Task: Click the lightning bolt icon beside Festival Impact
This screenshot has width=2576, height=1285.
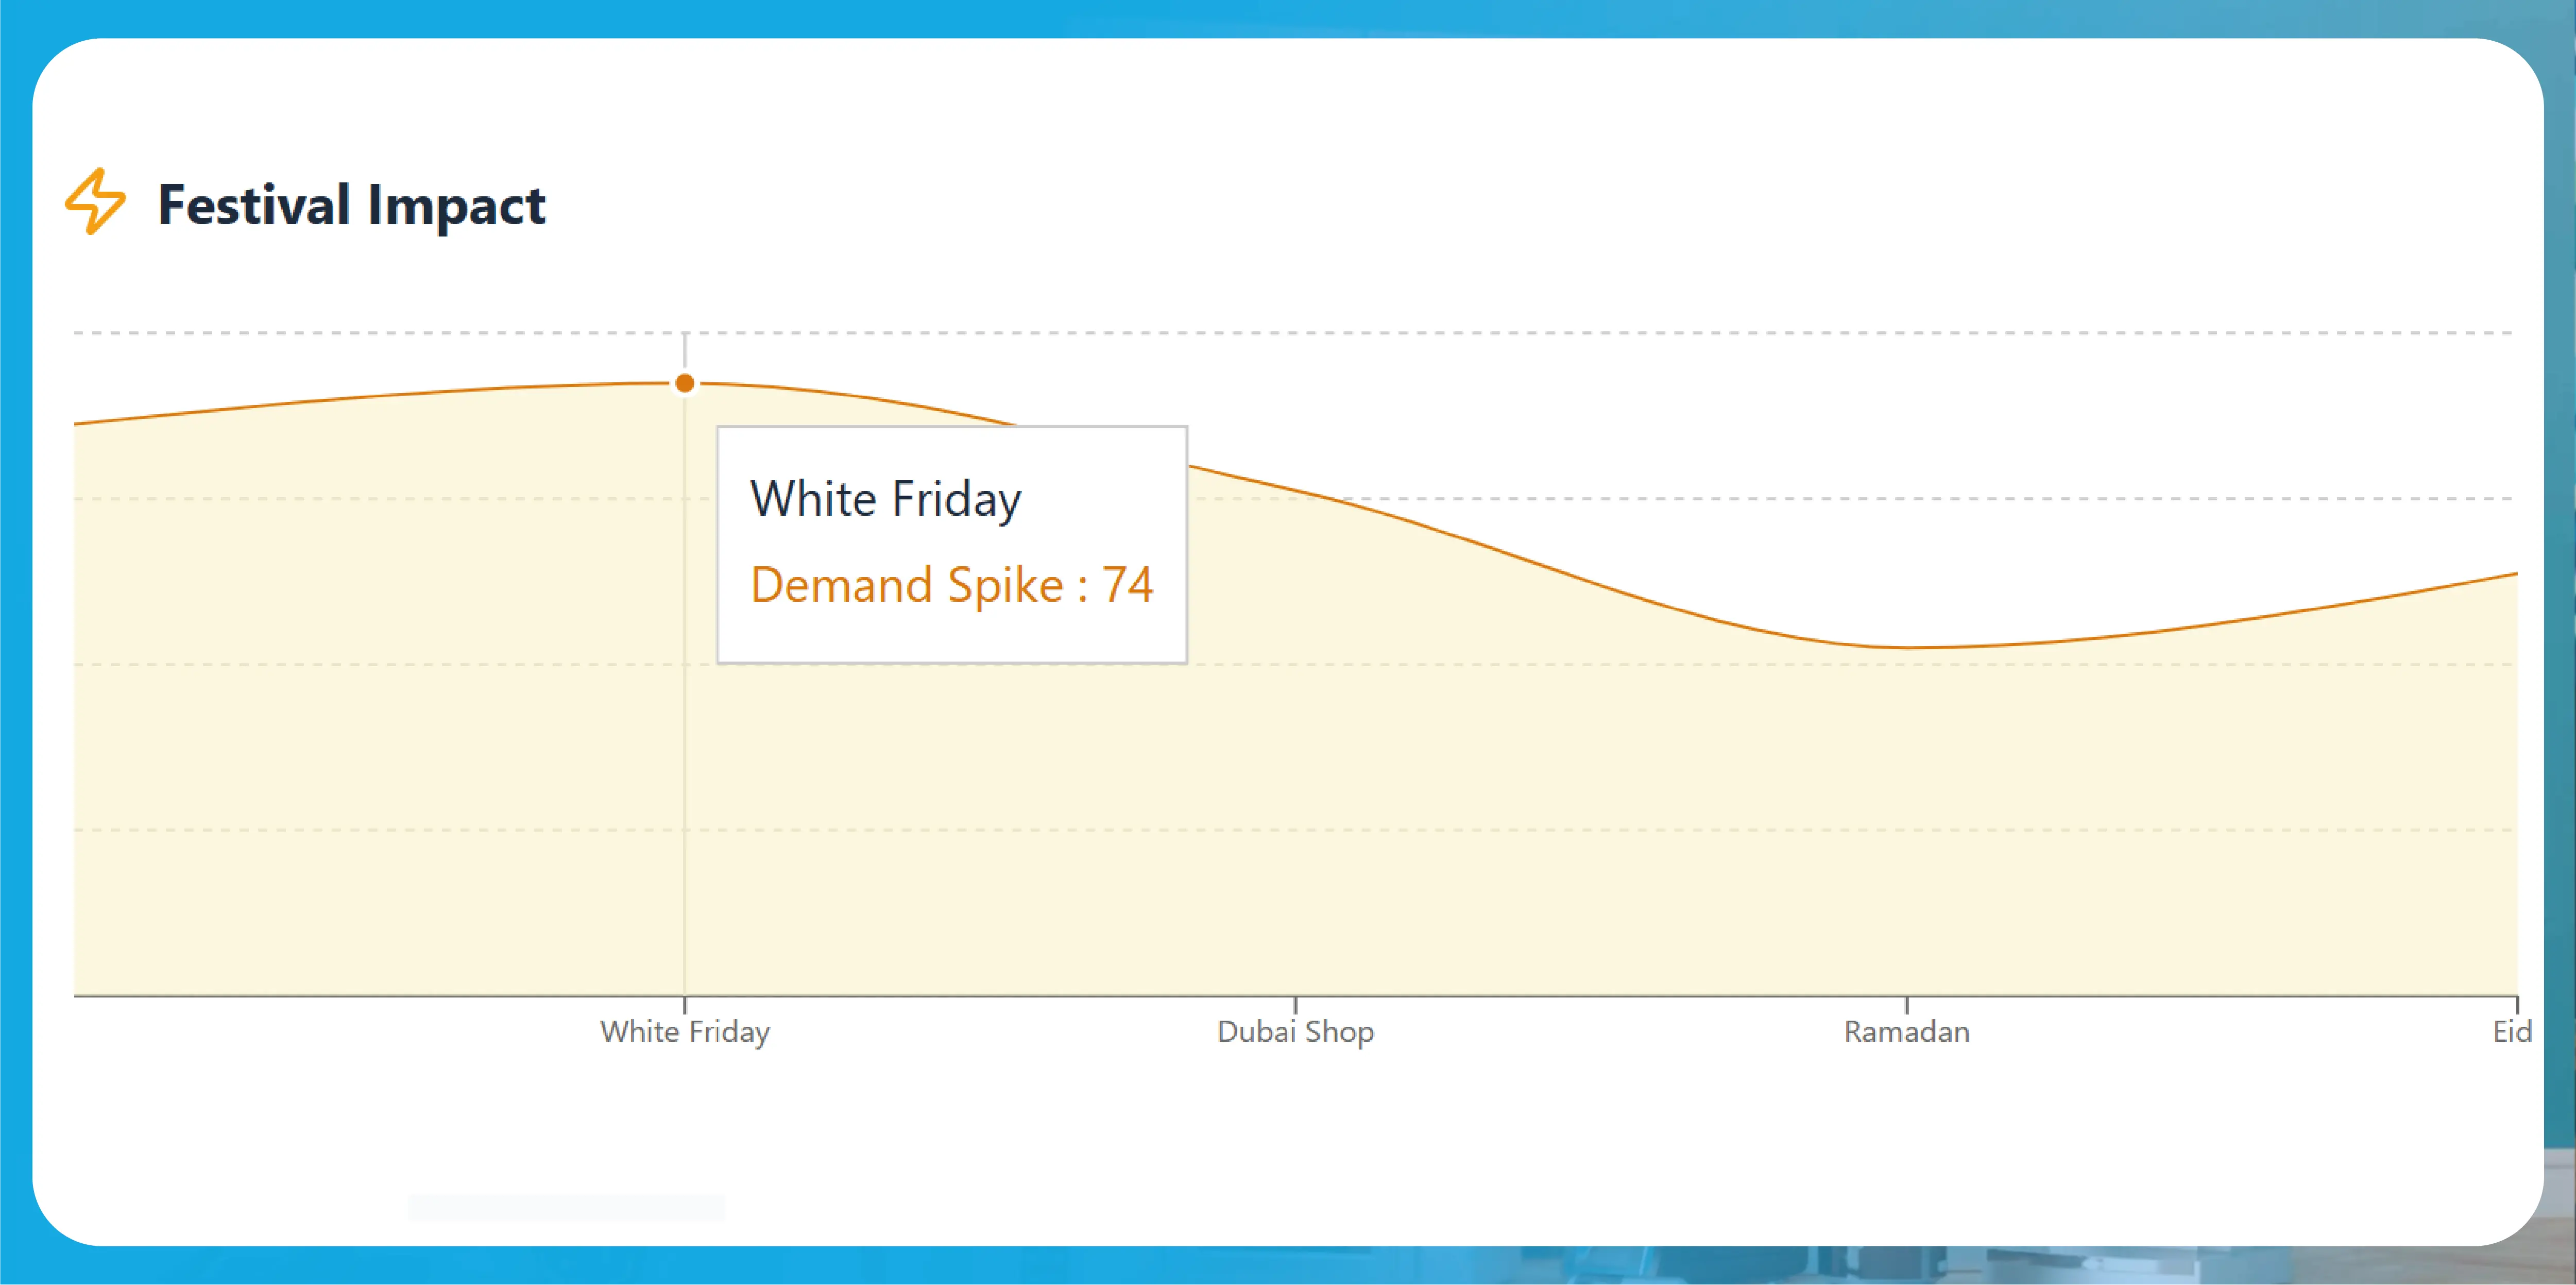Action: point(95,202)
